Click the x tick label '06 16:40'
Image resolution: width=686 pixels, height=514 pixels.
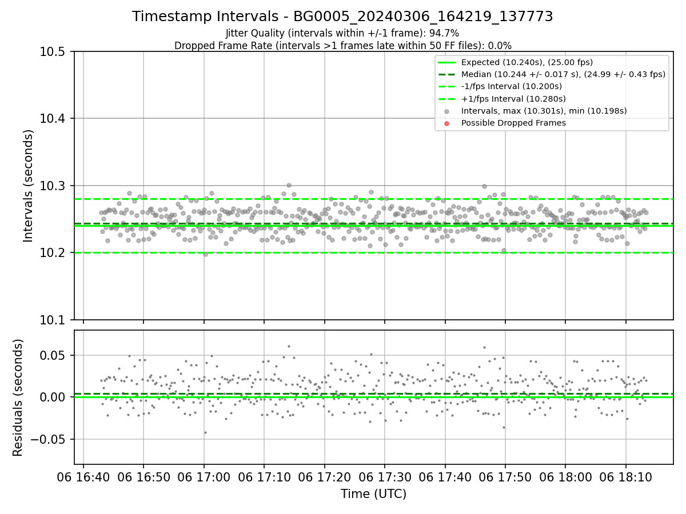(x=83, y=477)
